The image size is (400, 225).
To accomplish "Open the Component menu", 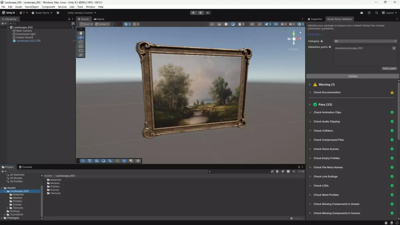I will 48,7.
